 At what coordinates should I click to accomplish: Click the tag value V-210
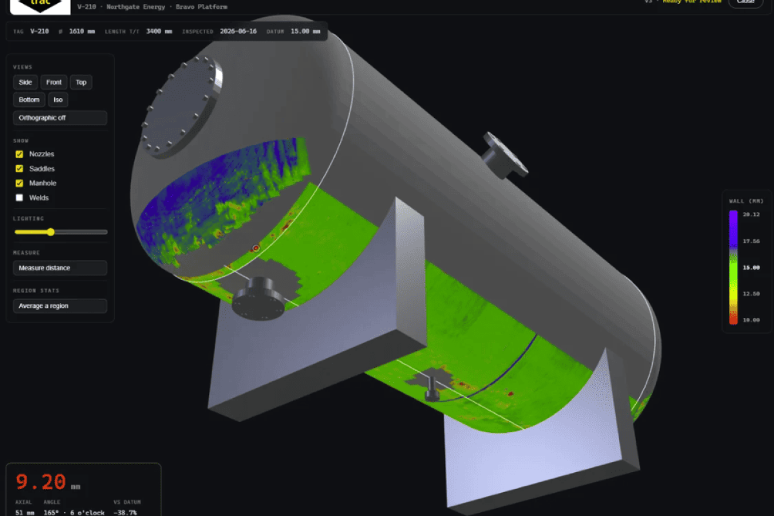point(39,31)
